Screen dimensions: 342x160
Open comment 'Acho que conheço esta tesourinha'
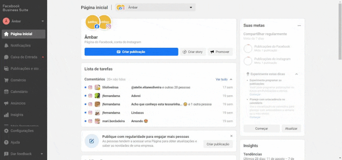pyautogui.click(x=159, y=104)
